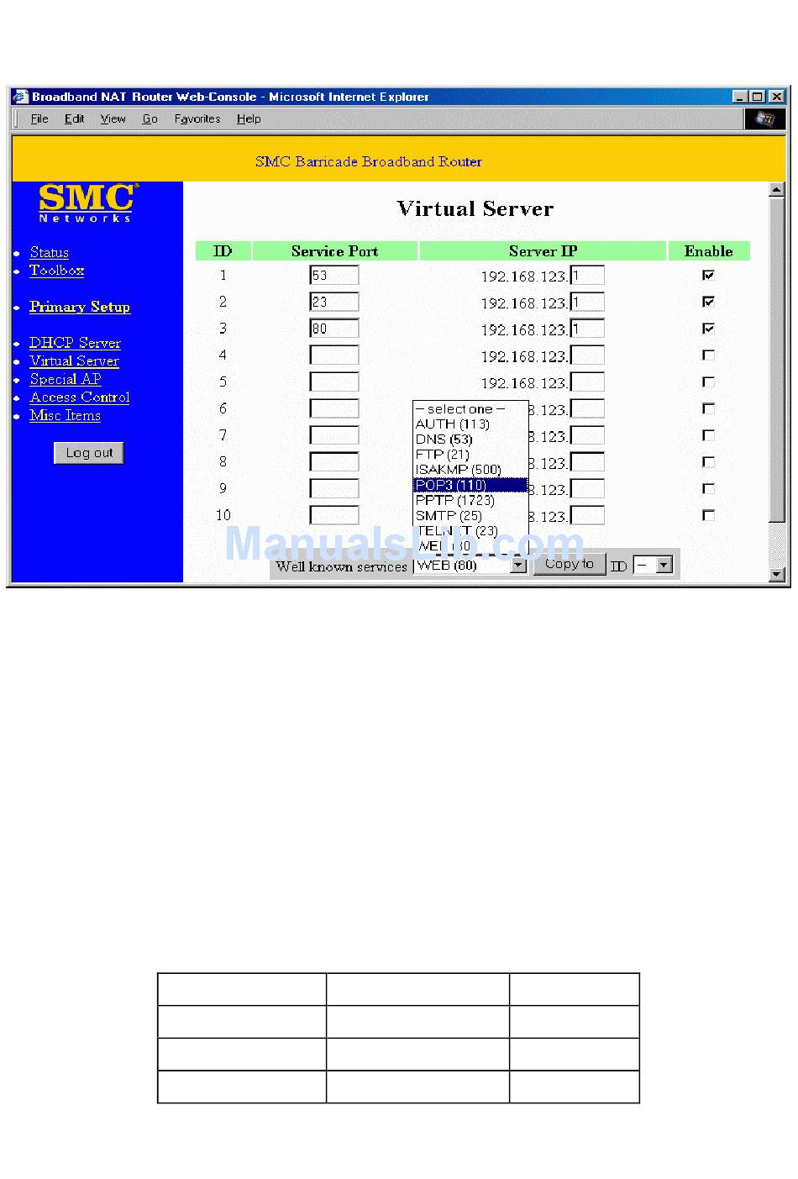Click the Enable column header

coord(708,251)
